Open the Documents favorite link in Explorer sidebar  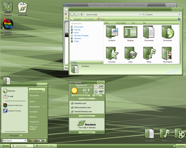point(77,27)
